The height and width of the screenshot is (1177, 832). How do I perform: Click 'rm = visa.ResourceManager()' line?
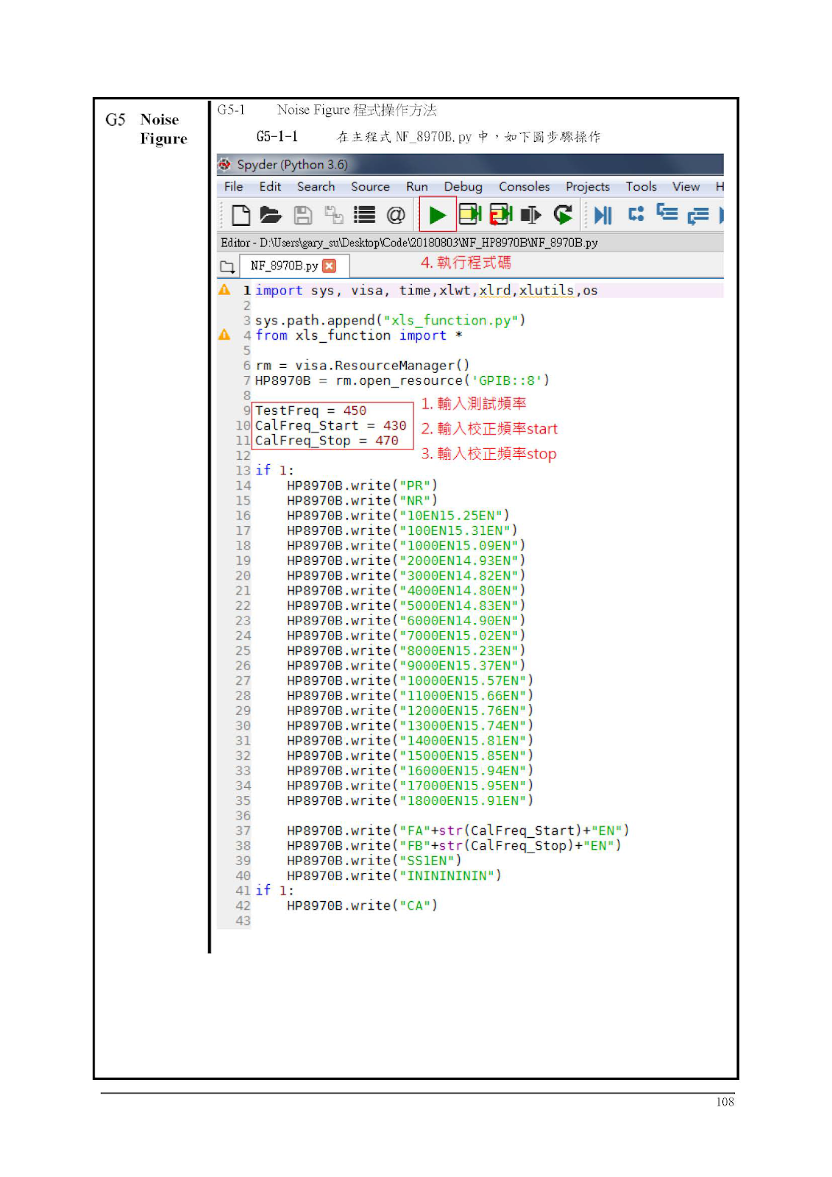(x=362, y=366)
